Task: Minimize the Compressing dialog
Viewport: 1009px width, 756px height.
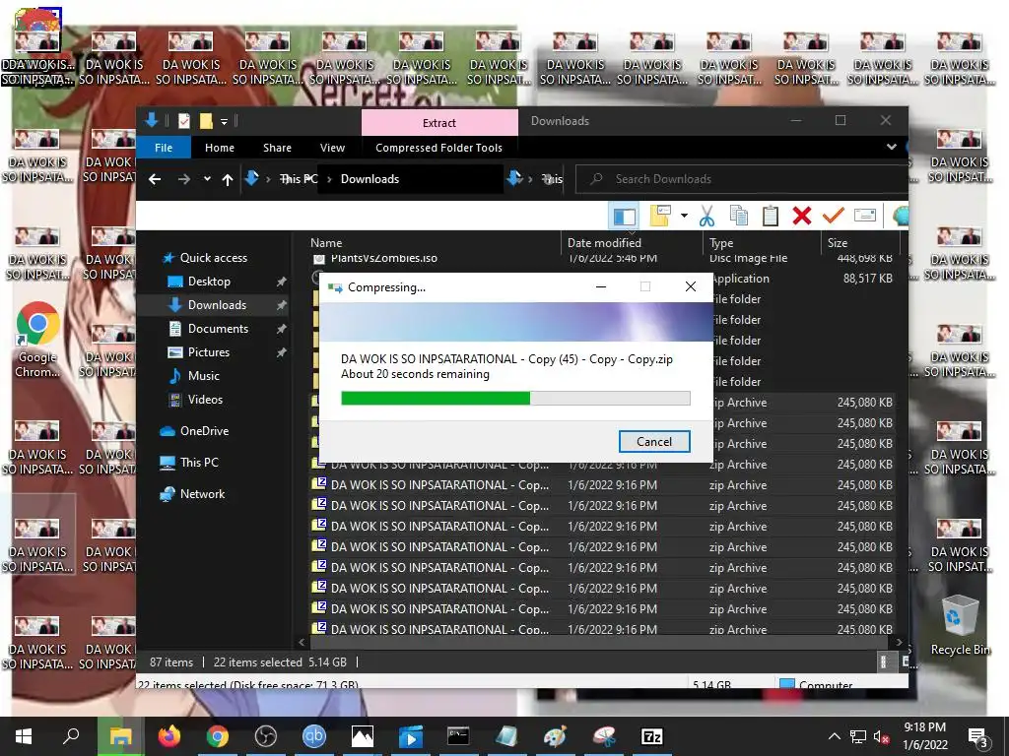Action: coord(601,286)
